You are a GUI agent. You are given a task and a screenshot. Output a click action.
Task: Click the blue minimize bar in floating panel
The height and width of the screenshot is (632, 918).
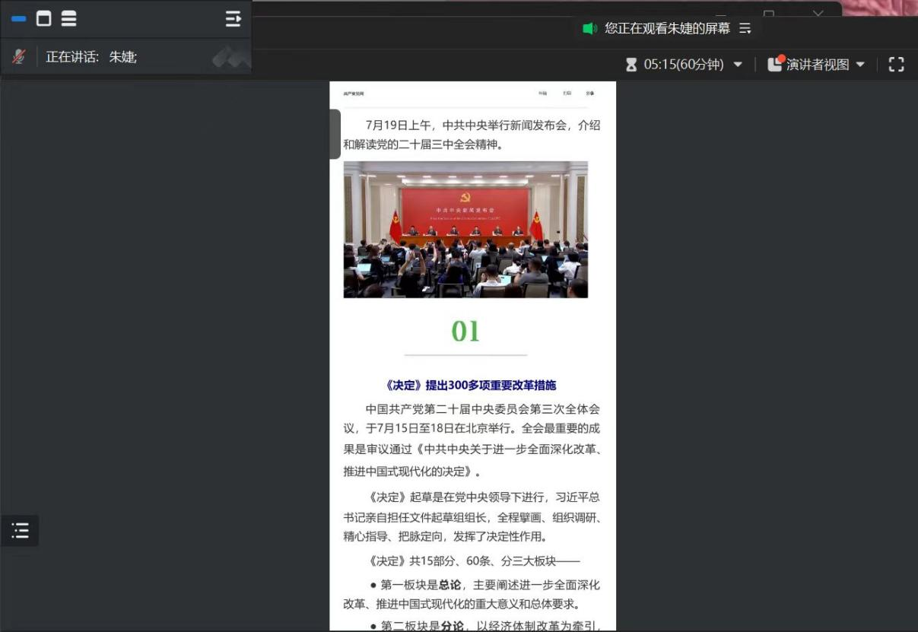pos(19,19)
